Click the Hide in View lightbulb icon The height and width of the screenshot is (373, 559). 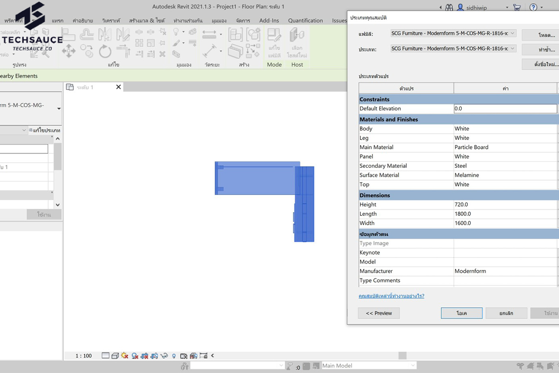coord(176,32)
